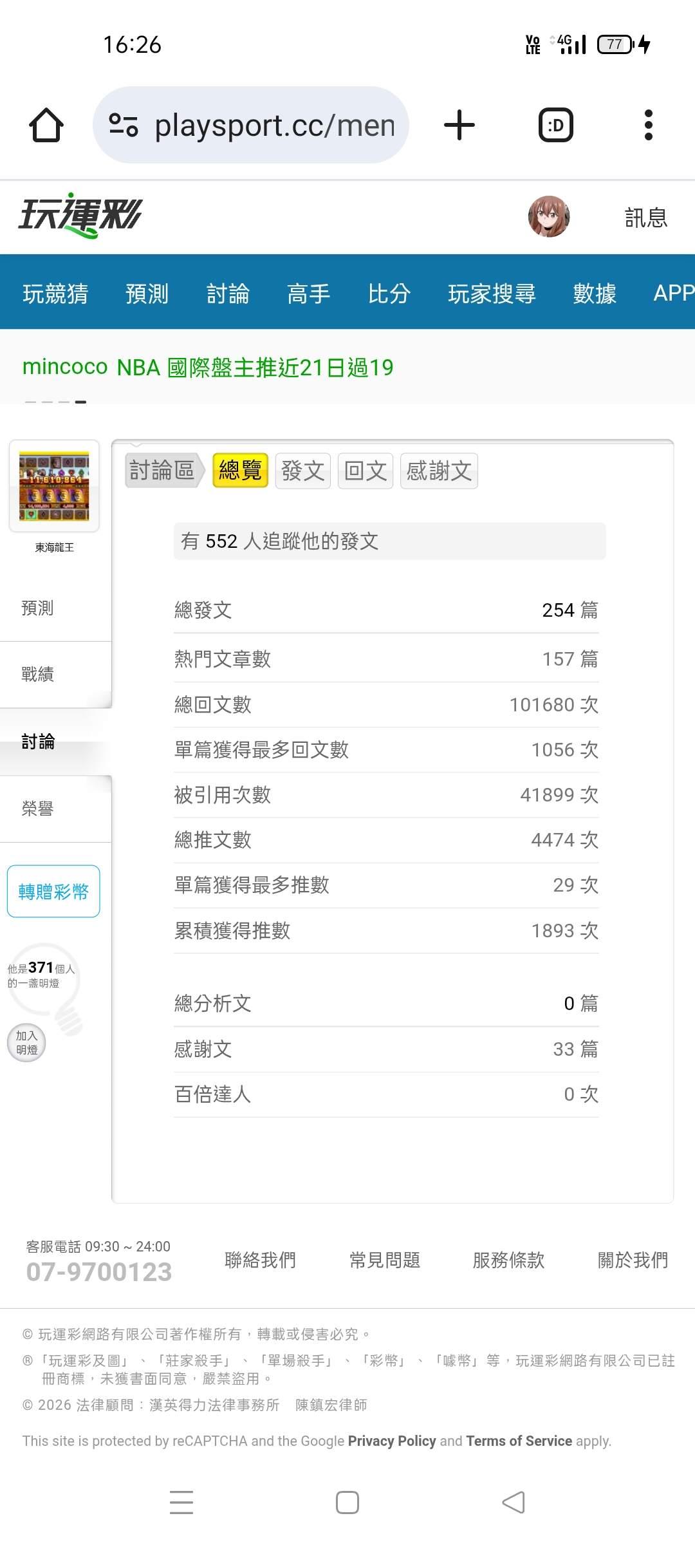Select the 回文 tab

365,471
